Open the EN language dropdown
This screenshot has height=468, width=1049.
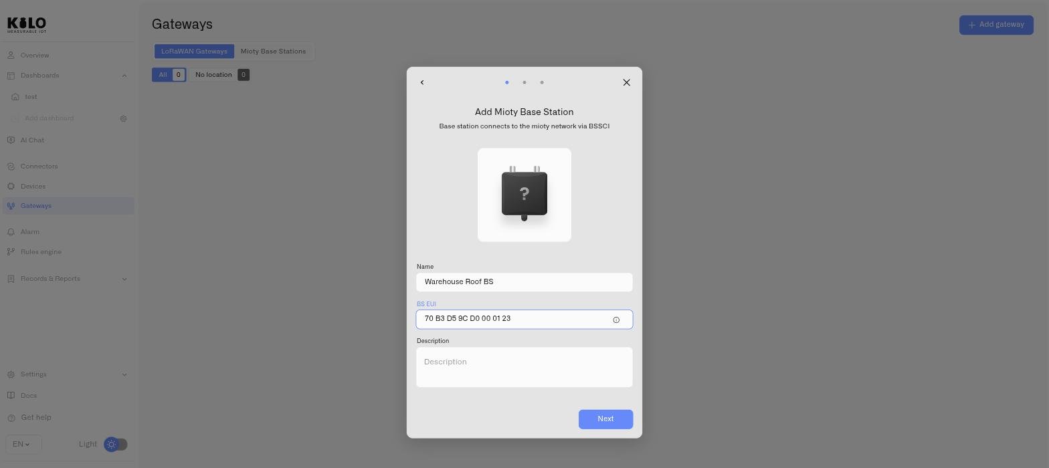tap(23, 445)
